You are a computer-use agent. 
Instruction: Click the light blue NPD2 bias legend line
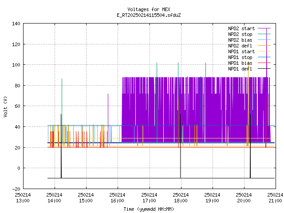264,40
